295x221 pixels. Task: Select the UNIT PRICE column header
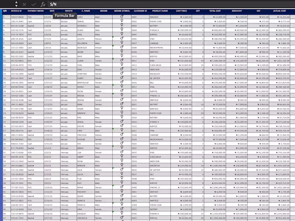click(x=181, y=11)
